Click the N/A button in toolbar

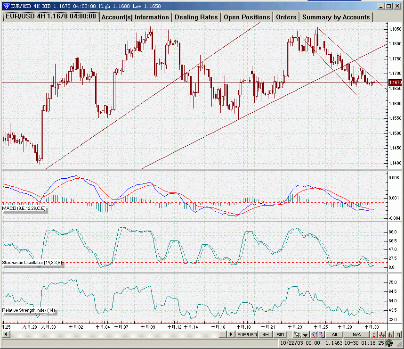(356, 334)
